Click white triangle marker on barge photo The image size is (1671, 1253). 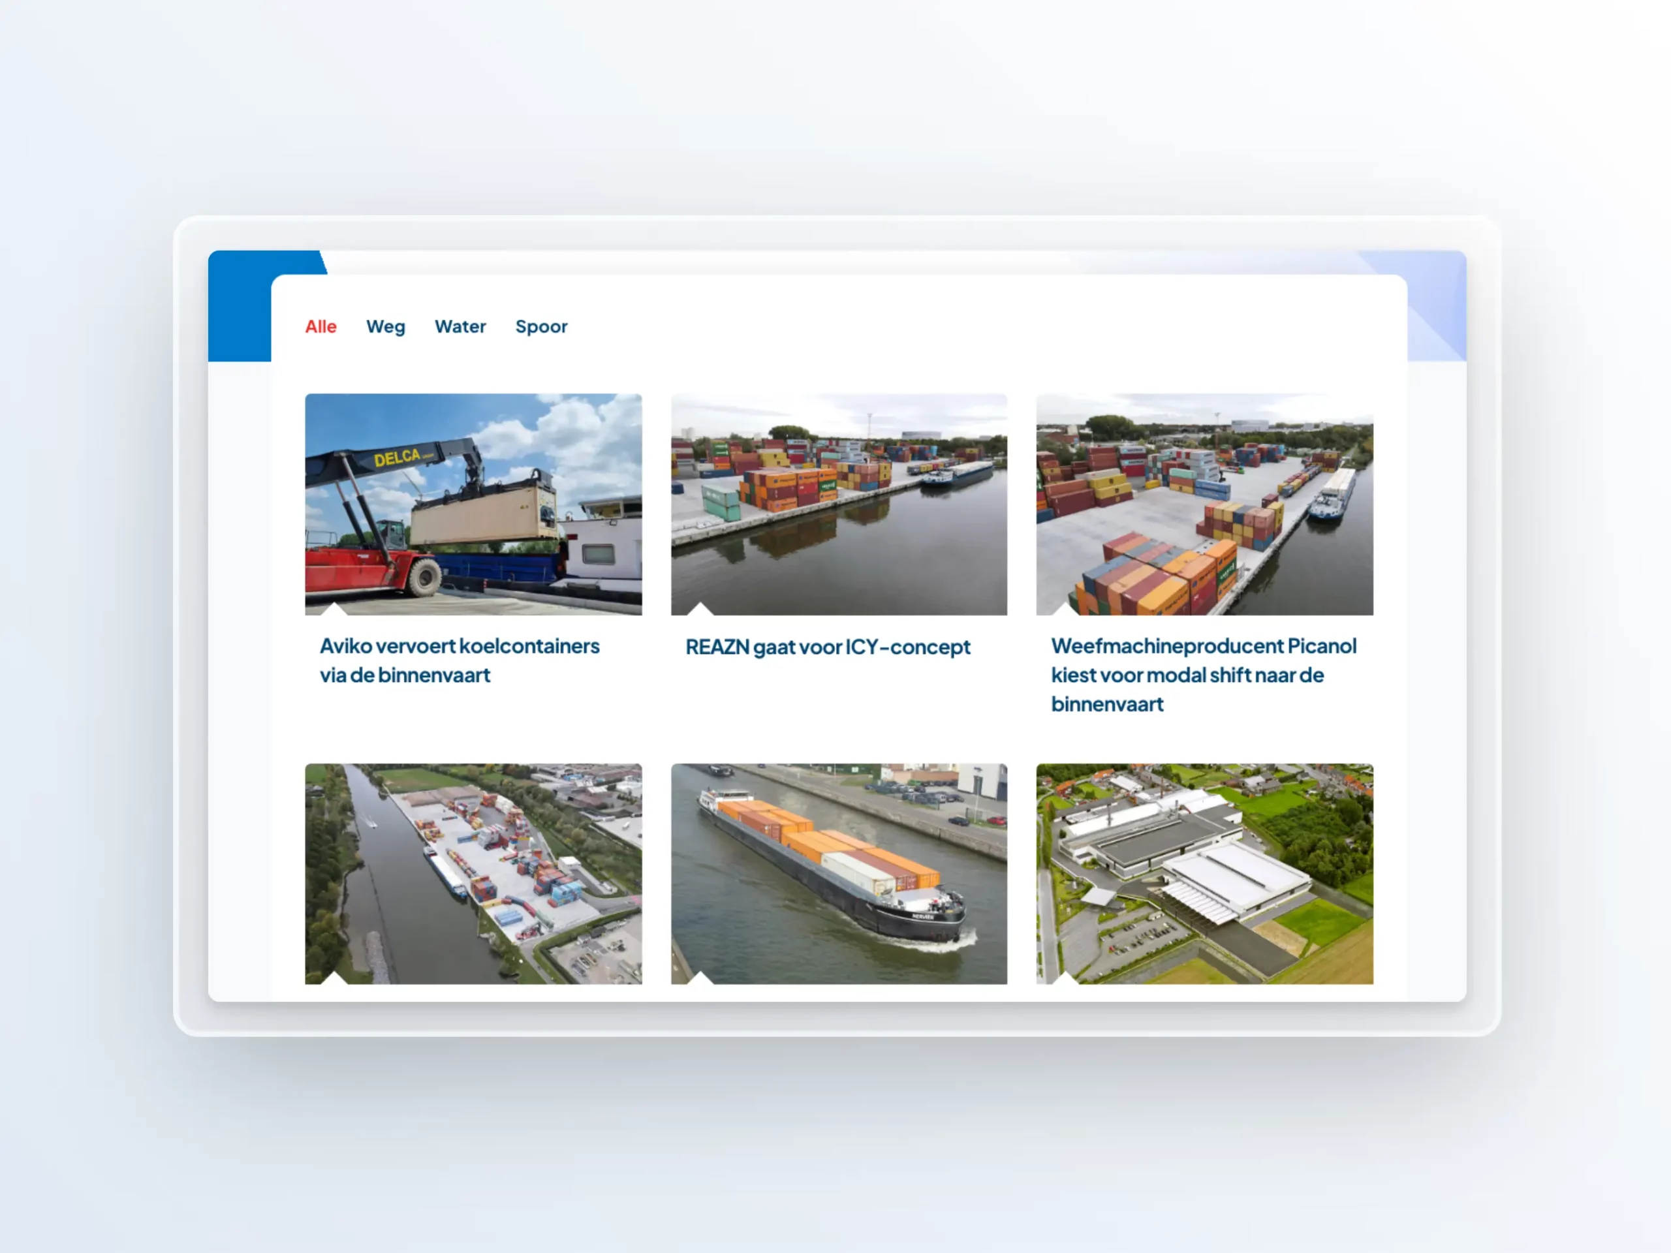click(x=700, y=979)
